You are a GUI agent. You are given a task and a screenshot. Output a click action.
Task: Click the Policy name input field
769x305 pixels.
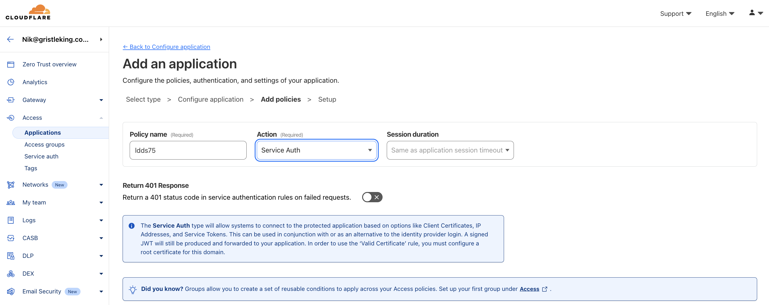(188, 150)
